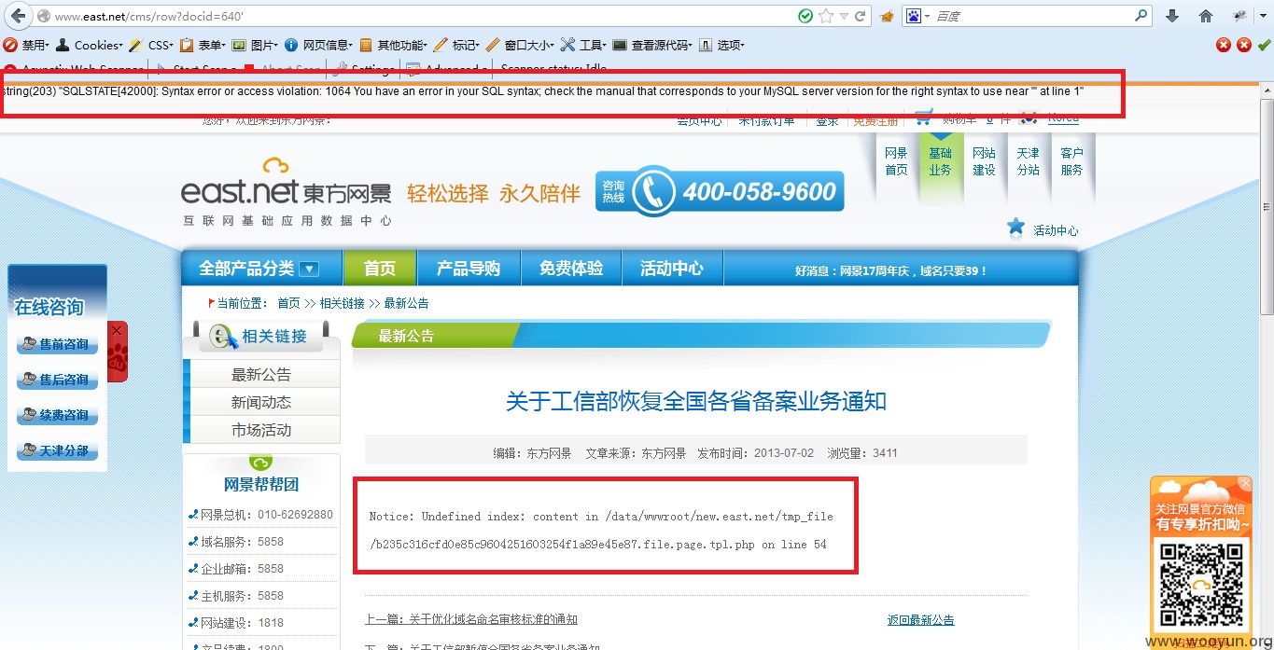This screenshot has height=650, width=1274.
Task: Click the green site verification checkmark in address bar
Action: [805, 16]
